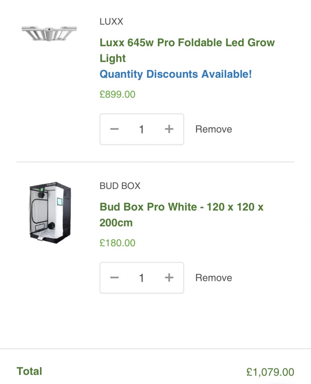311x384 pixels.
Task: Remove the Luxx 645w grow light
Action: tap(213, 129)
